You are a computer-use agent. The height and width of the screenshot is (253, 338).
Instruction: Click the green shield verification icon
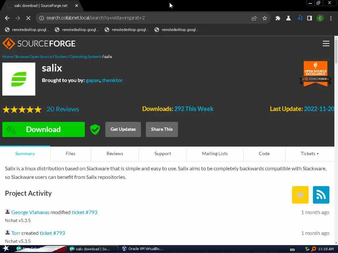click(95, 129)
